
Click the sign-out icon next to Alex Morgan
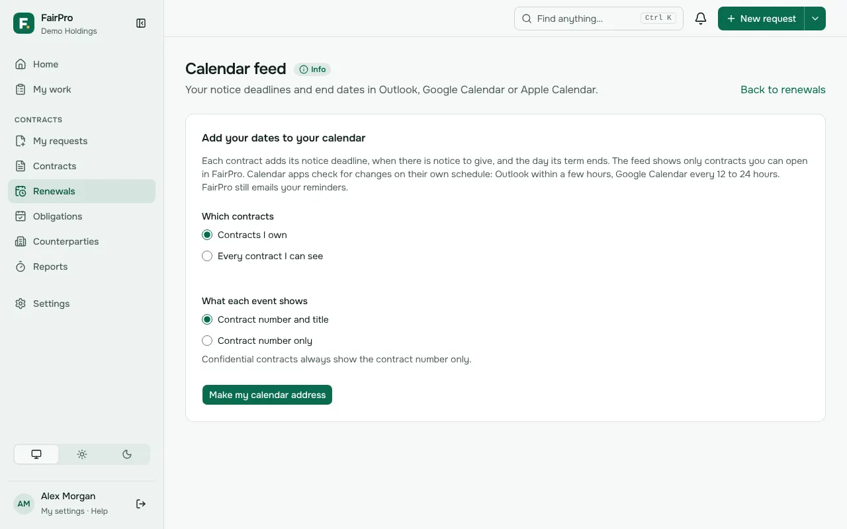pyautogui.click(x=141, y=504)
